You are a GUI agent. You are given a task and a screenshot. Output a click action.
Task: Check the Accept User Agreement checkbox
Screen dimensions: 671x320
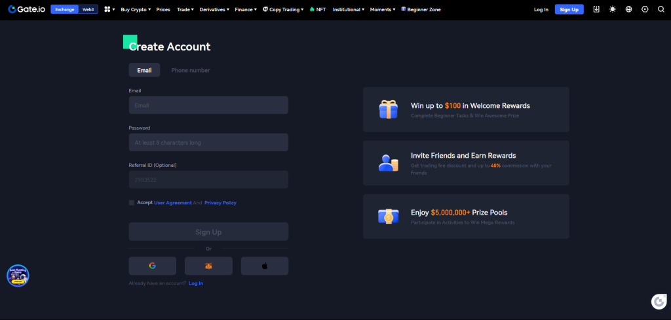click(x=131, y=202)
